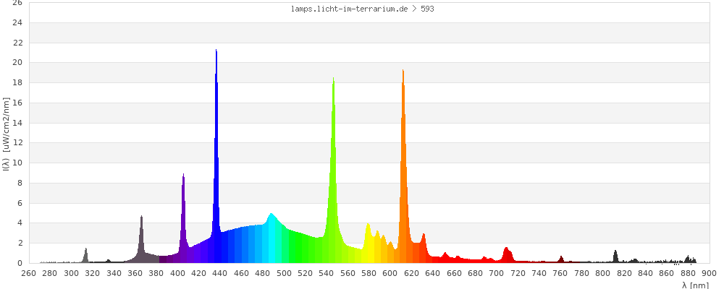Click the x-axis tick label 500

click(284, 273)
